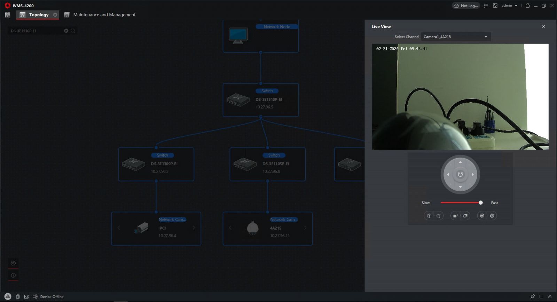This screenshot has width=557, height=302.
Task: Lock the client with padlock icon
Action: tap(527, 6)
